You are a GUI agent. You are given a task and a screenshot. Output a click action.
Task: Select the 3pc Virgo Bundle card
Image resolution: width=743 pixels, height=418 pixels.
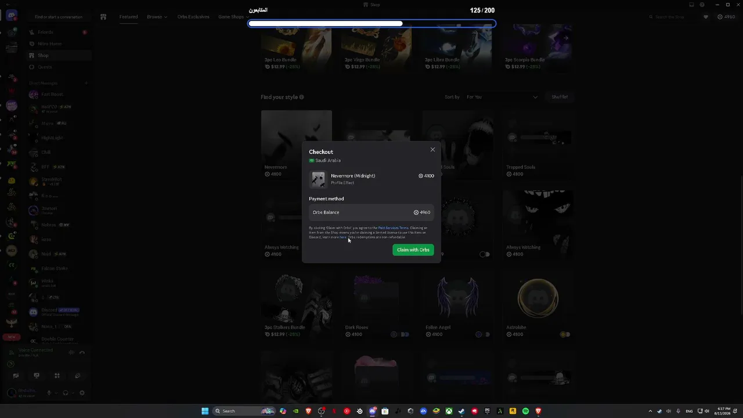(x=377, y=48)
